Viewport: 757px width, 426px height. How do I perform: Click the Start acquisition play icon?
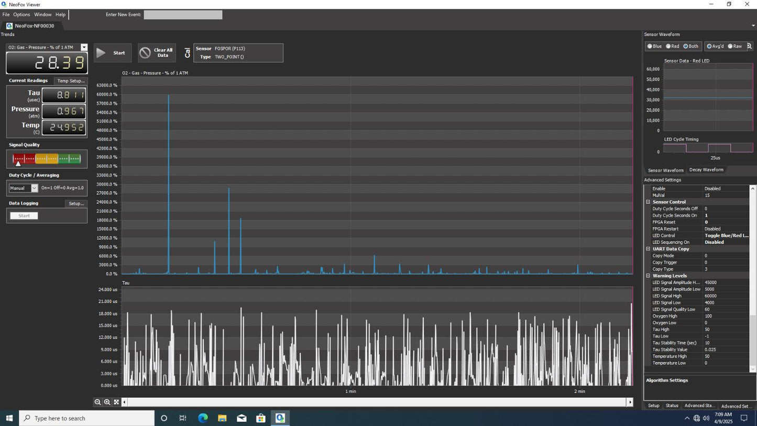102,53
